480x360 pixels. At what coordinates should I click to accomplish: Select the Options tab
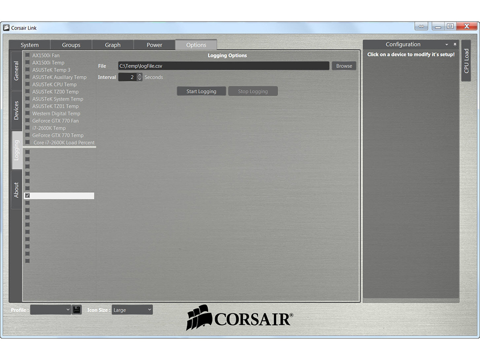click(196, 45)
